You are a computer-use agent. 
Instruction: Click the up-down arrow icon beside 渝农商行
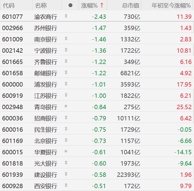[66, 16]
